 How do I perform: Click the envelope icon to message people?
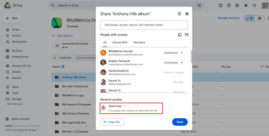tap(187, 35)
